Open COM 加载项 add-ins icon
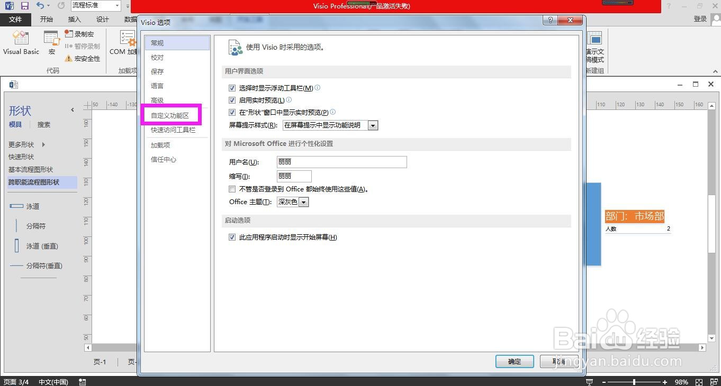Screen dimensions: 721x386 pos(128,38)
